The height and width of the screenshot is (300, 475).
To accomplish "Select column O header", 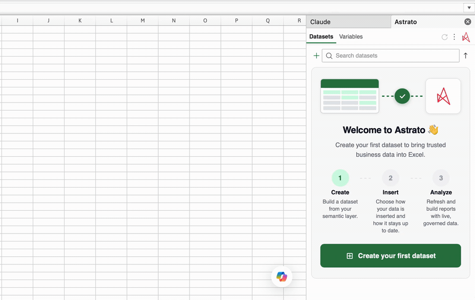I will coord(205,20).
